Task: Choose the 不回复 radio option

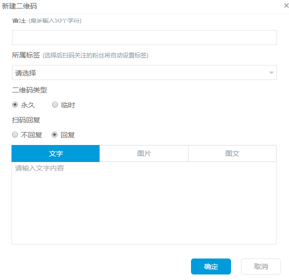Action: click(15, 134)
